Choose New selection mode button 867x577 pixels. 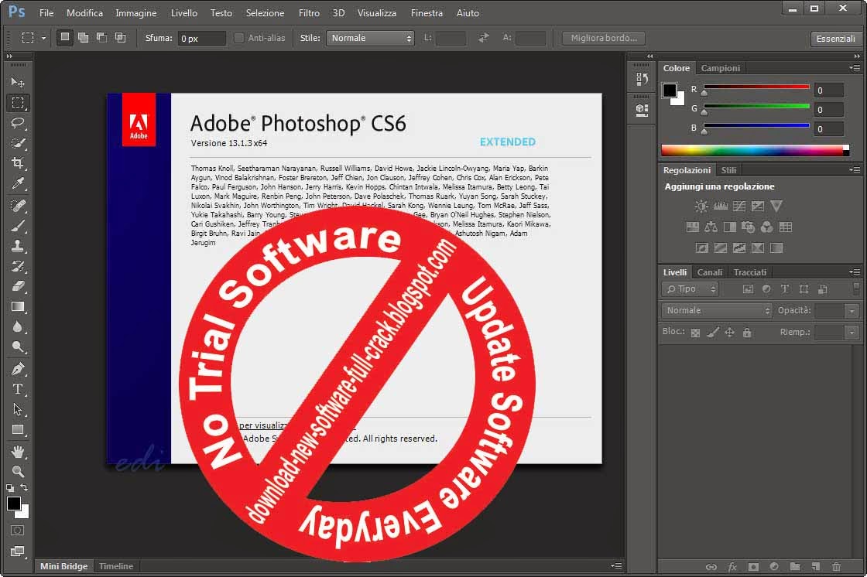(x=65, y=38)
